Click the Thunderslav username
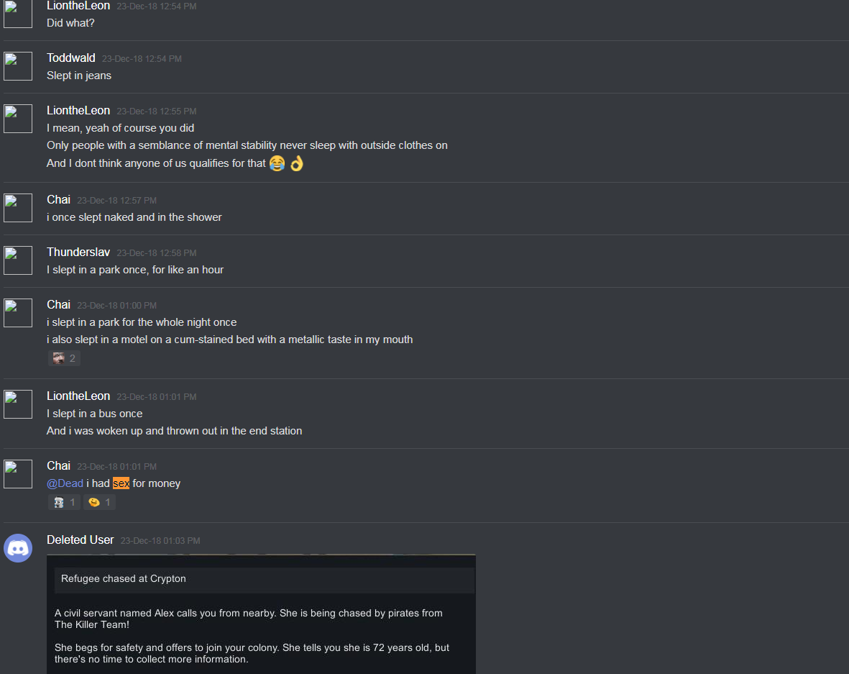 coord(78,252)
